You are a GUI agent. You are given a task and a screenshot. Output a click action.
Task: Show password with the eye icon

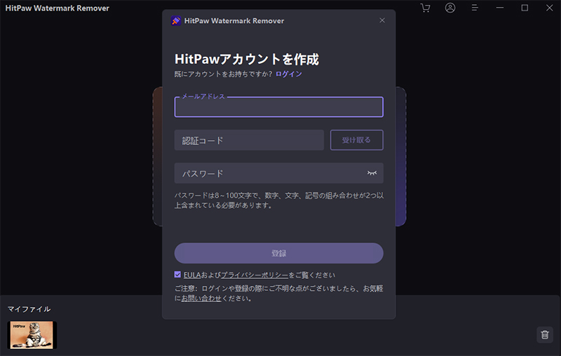pos(372,173)
